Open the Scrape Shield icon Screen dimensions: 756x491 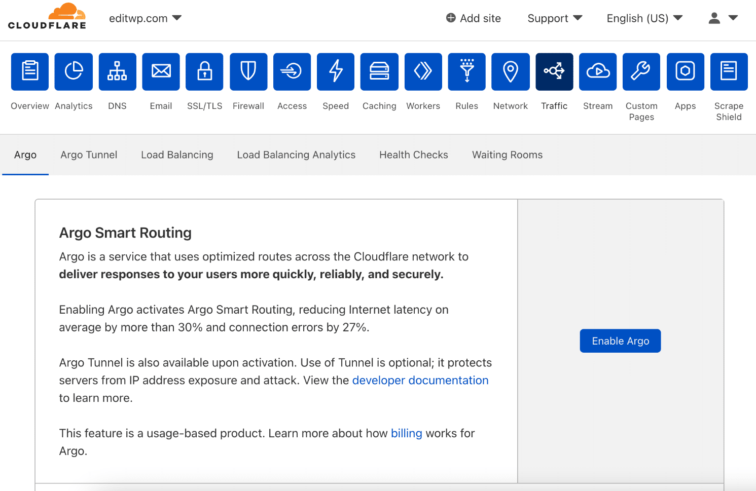tap(729, 71)
